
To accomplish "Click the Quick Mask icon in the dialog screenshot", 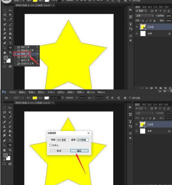I will coord(4,164).
